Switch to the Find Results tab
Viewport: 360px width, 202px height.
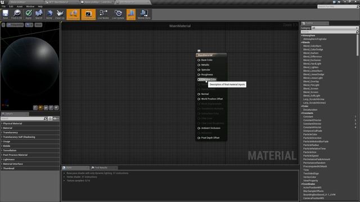click(x=101, y=168)
